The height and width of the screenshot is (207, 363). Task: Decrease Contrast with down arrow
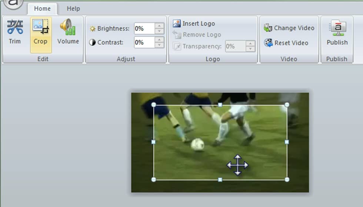click(x=159, y=45)
